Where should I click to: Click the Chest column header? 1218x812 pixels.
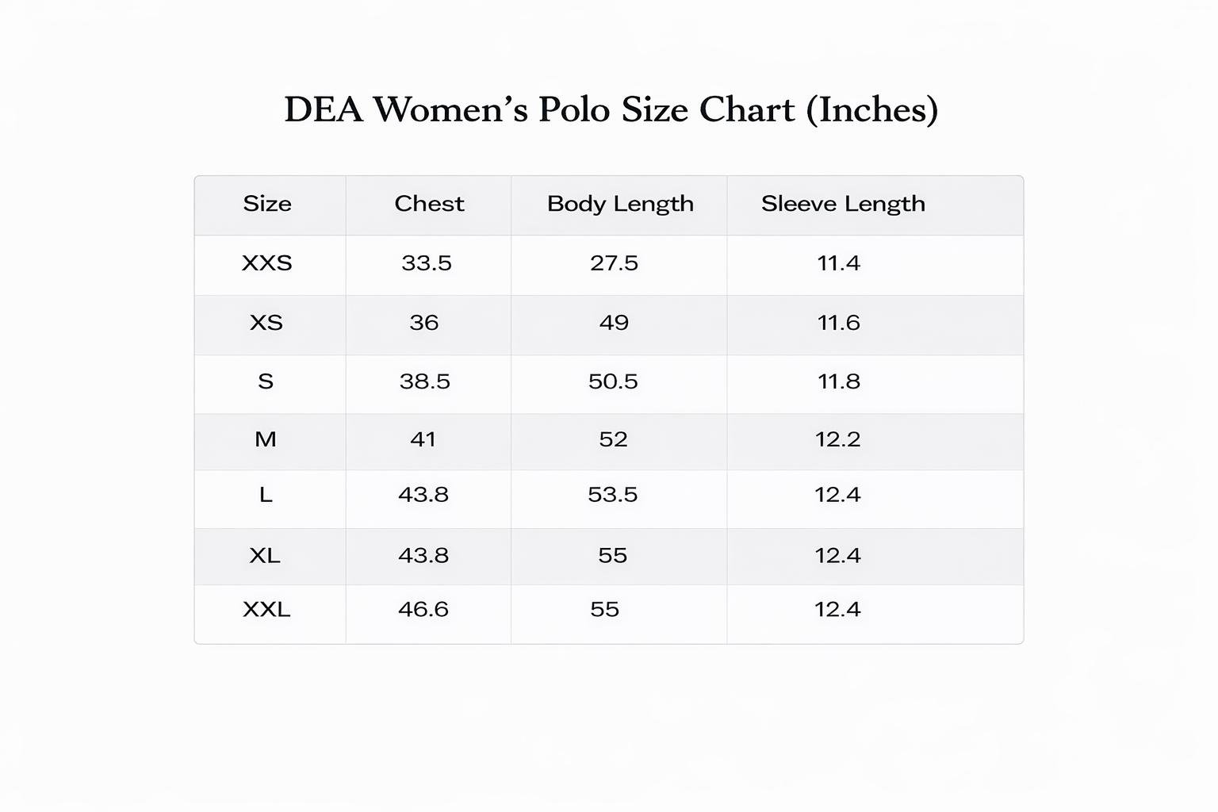tap(429, 204)
